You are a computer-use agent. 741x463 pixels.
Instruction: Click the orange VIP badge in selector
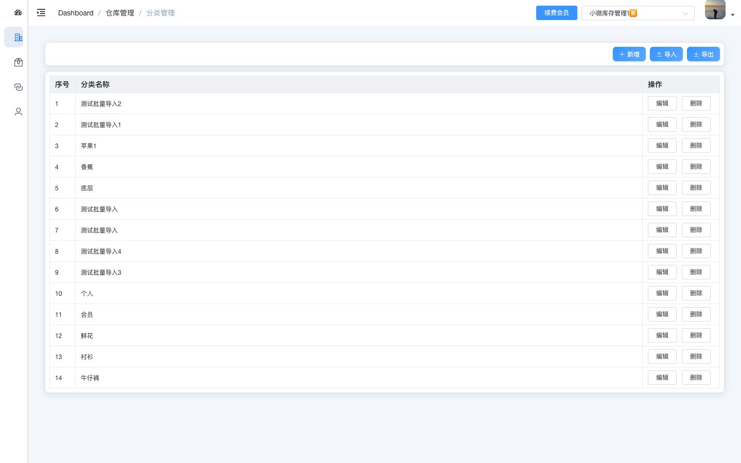633,13
